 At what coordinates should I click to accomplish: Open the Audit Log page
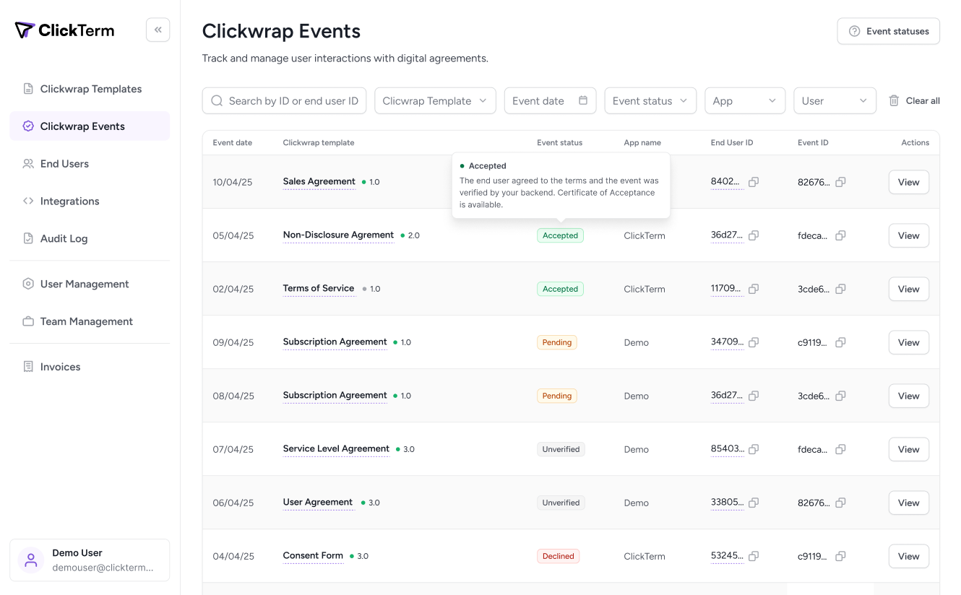point(64,238)
